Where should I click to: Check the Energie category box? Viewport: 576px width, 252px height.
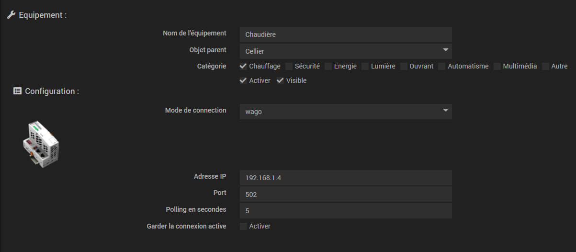(x=328, y=66)
